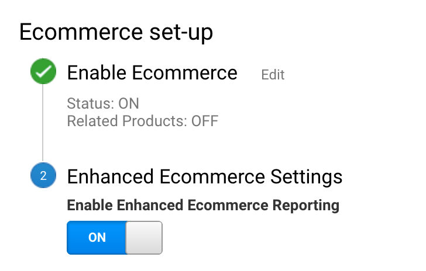Expand the Enable Ecommerce step heading
The width and height of the screenshot is (426, 271).
coord(152,72)
